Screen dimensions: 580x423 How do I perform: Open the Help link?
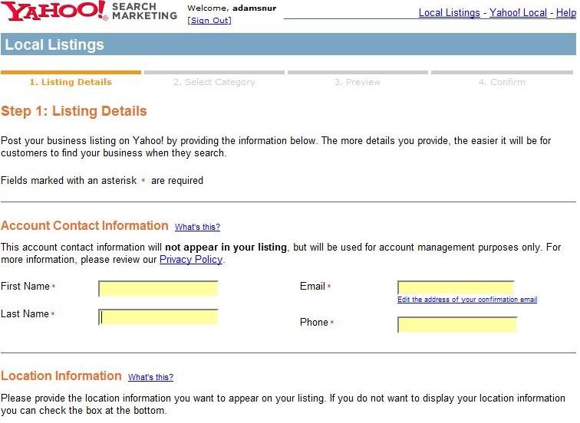click(566, 12)
